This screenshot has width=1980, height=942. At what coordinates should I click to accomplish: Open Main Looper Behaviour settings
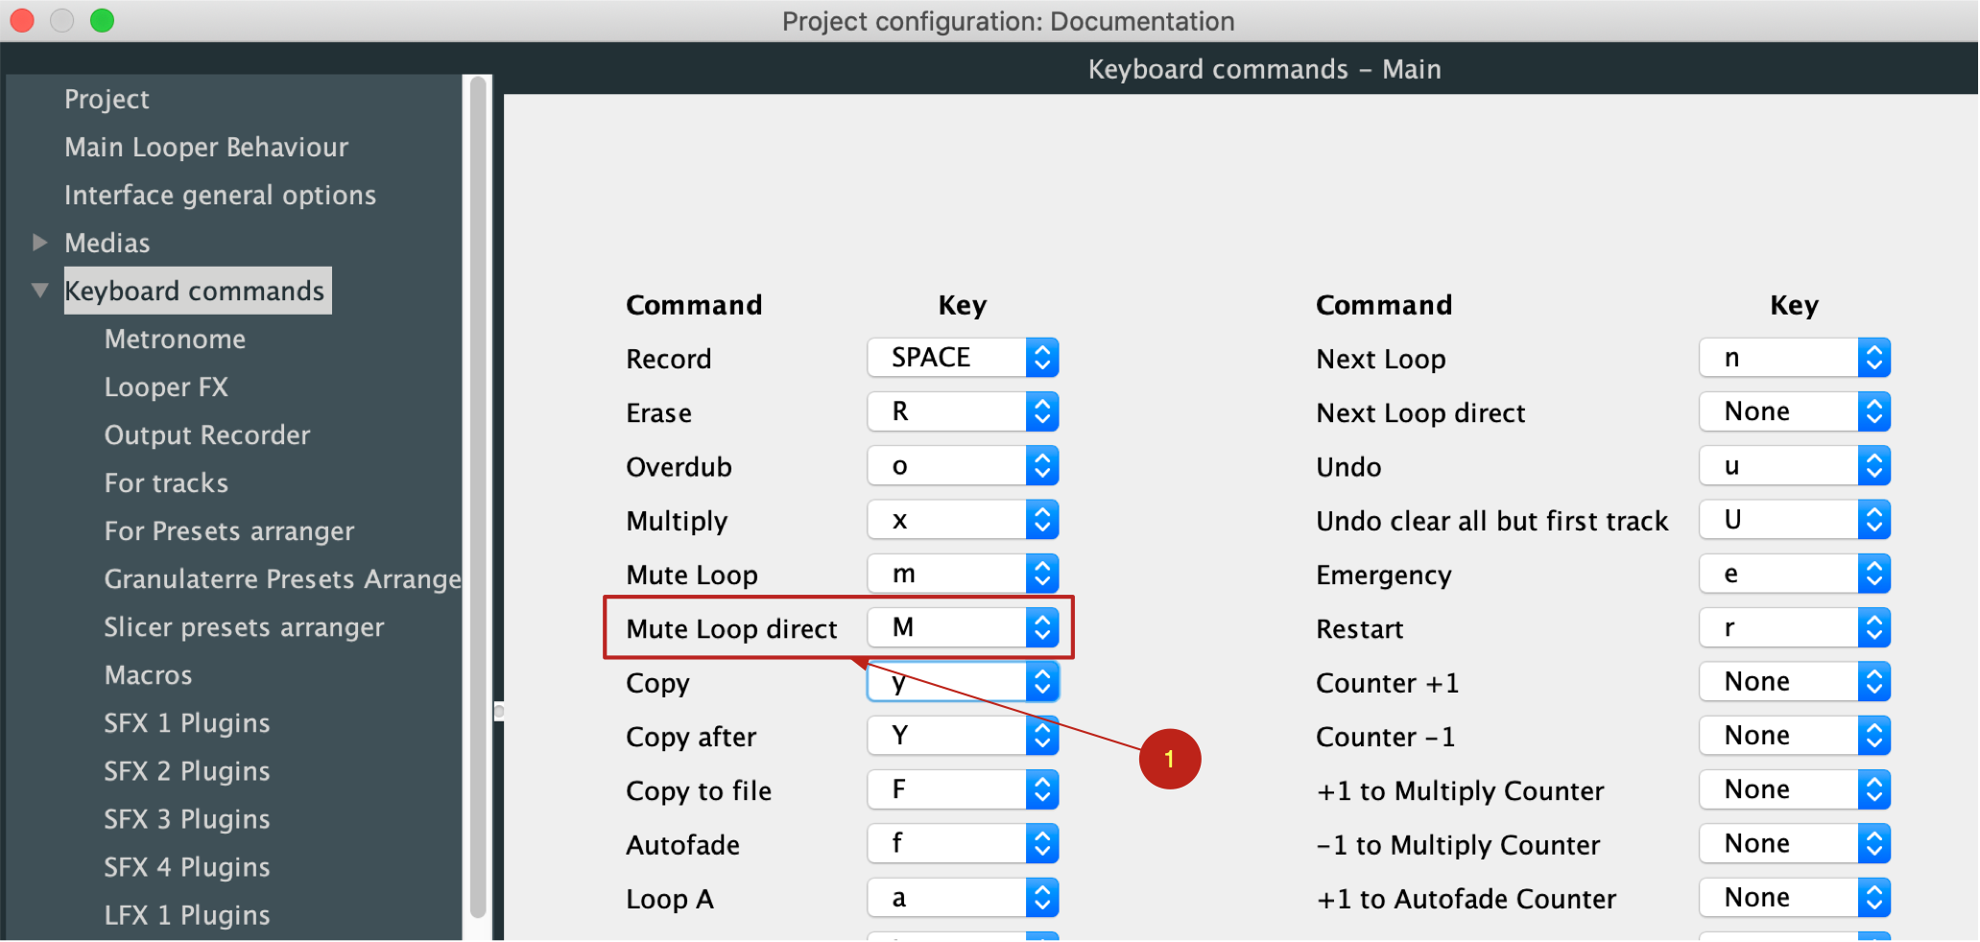coord(206,147)
